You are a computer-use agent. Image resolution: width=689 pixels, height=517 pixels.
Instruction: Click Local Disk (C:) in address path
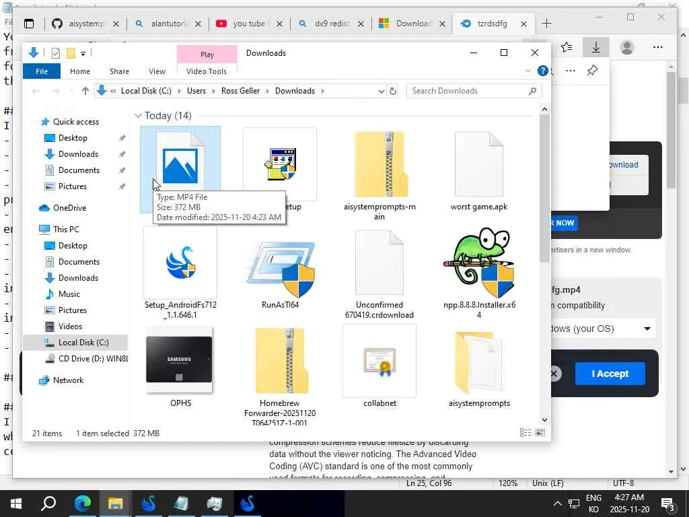[146, 91]
